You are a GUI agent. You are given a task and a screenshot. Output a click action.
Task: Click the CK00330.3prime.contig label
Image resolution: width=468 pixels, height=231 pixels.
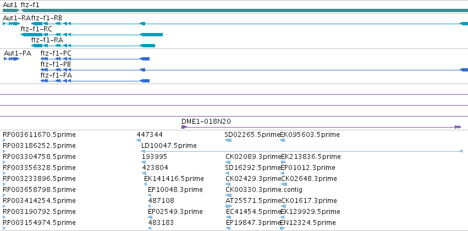[x=264, y=190]
